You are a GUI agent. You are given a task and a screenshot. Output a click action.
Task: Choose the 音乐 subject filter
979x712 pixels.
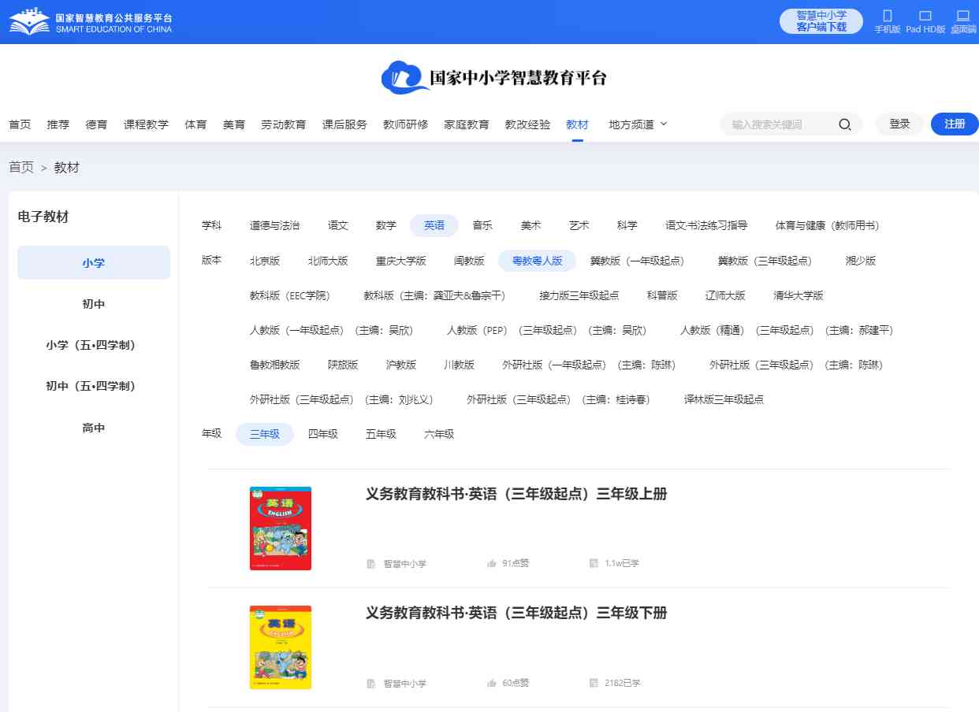[482, 225]
